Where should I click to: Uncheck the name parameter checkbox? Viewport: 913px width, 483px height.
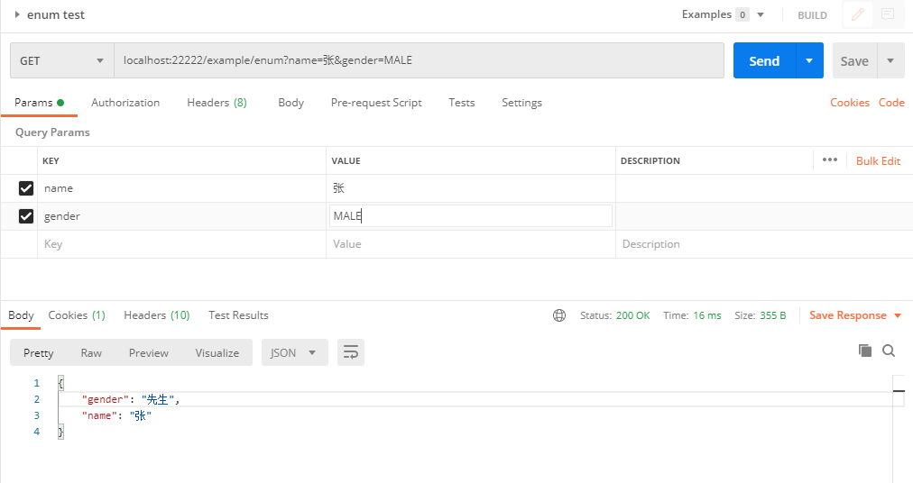[25, 188]
